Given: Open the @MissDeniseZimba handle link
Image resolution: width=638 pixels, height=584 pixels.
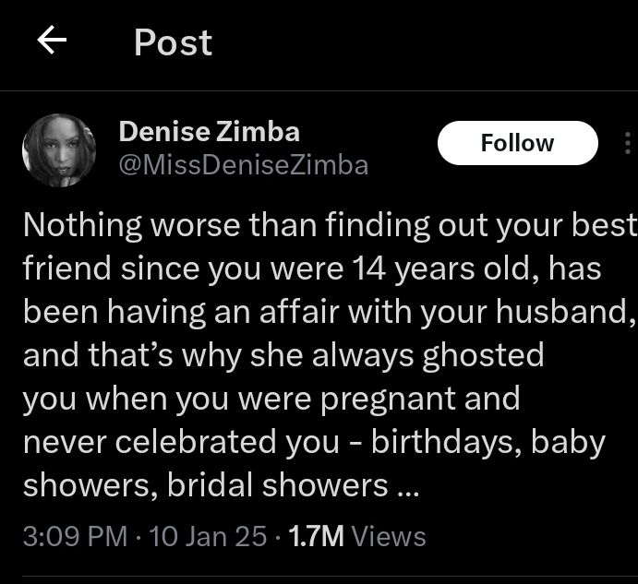Looking at the screenshot, I should coord(243,165).
